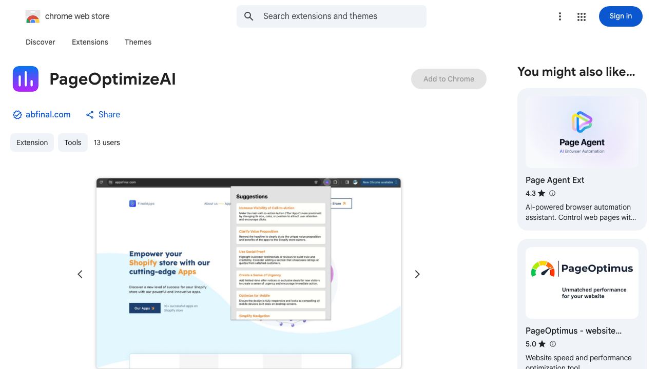Image resolution: width=657 pixels, height=369 pixels.
Task: Click the chrome web store title text
Action: [x=78, y=16]
